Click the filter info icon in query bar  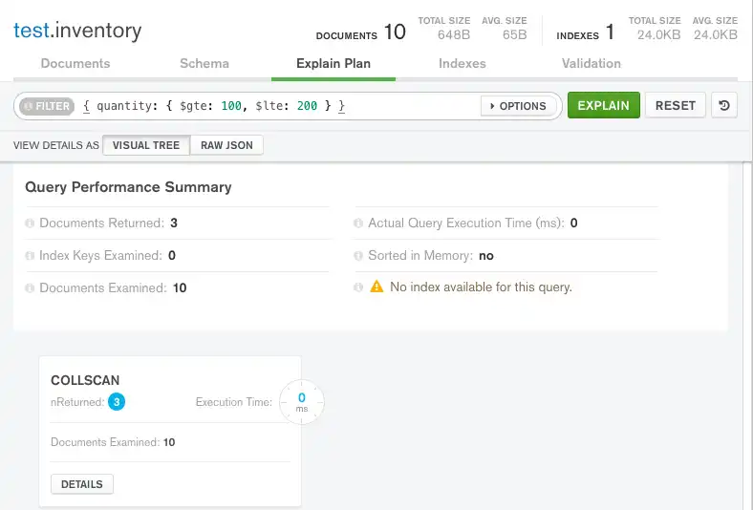(28, 106)
